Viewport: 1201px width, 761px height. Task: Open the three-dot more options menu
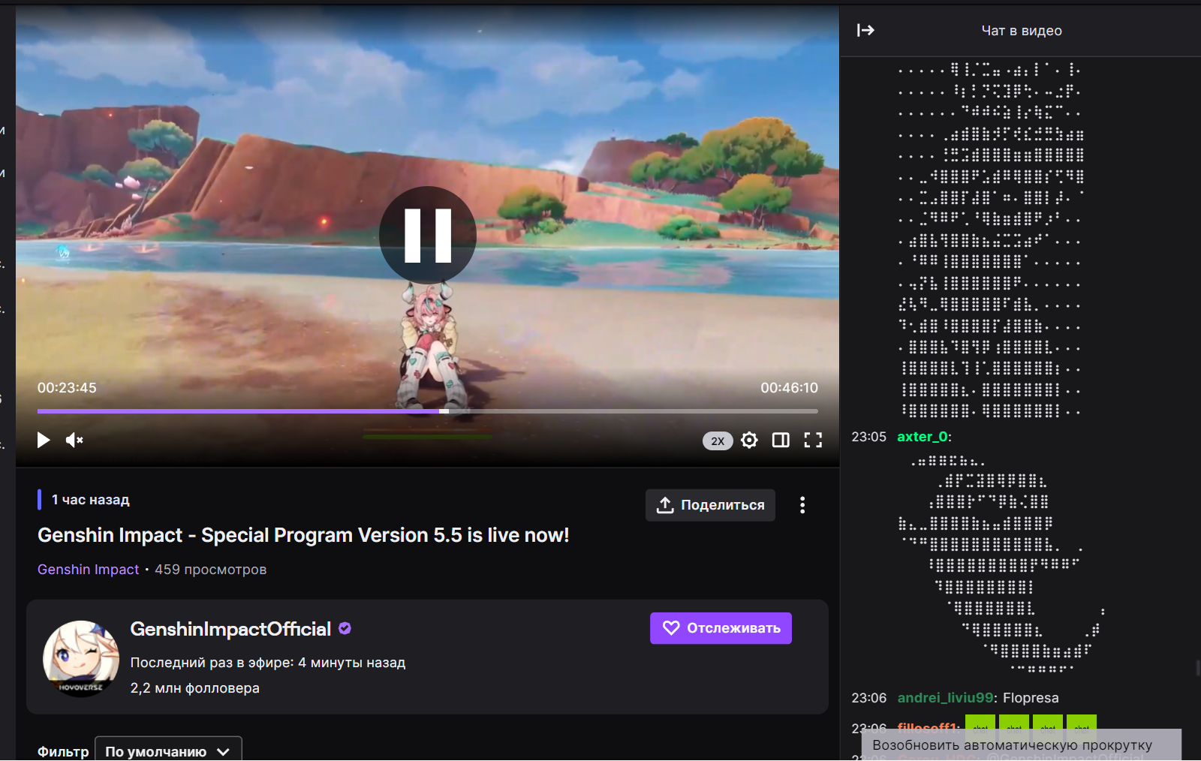pyautogui.click(x=802, y=505)
